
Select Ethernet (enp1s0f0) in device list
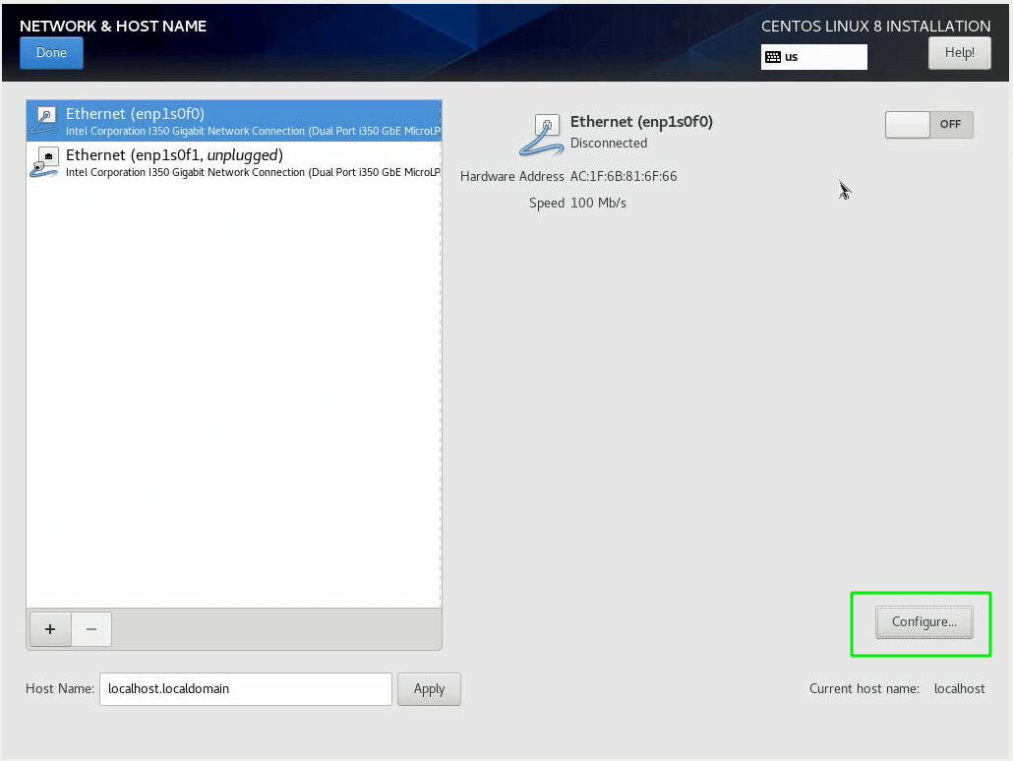coord(234,121)
